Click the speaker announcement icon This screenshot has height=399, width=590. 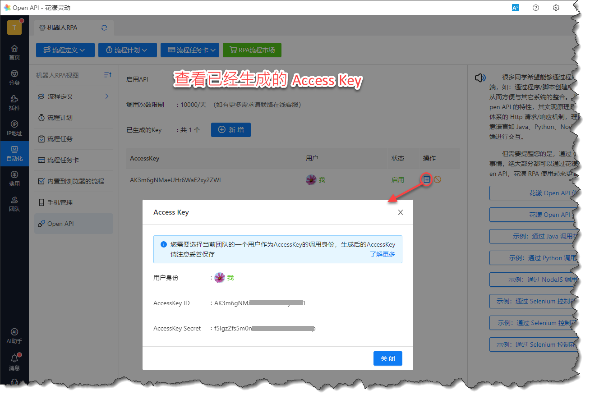pyautogui.click(x=480, y=78)
